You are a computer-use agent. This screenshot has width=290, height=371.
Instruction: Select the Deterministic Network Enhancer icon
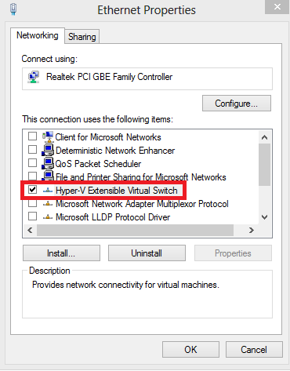[48, 150]
